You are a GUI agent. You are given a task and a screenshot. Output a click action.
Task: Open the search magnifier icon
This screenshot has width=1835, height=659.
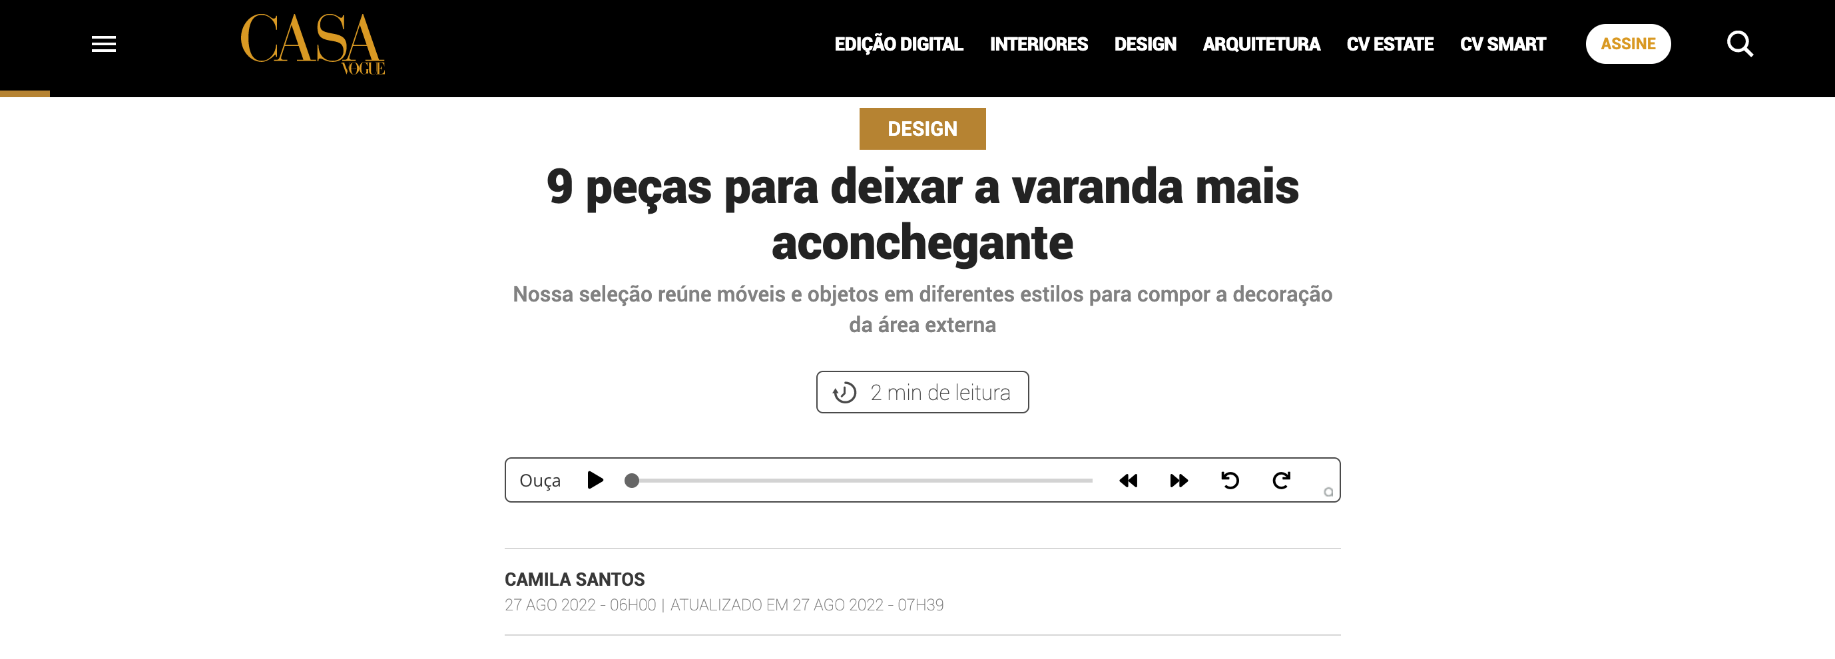(1740, 44)
